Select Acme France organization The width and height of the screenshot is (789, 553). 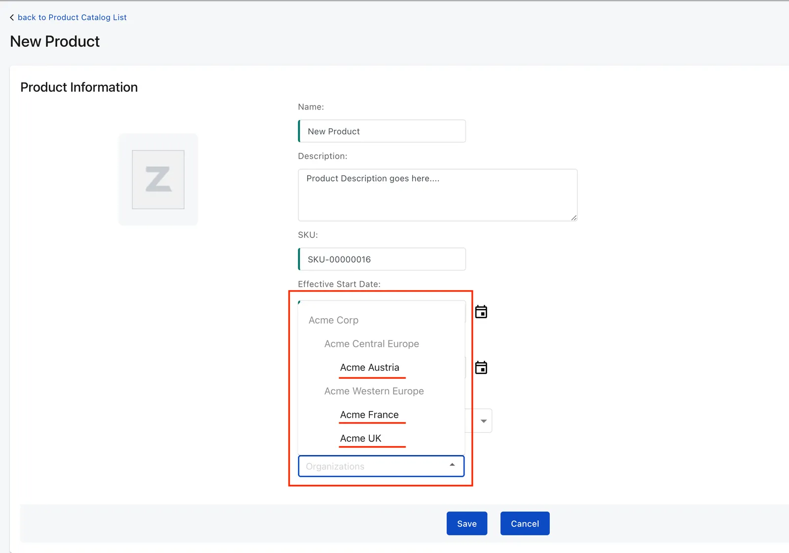pyautogui.click(x=369, y=415)
